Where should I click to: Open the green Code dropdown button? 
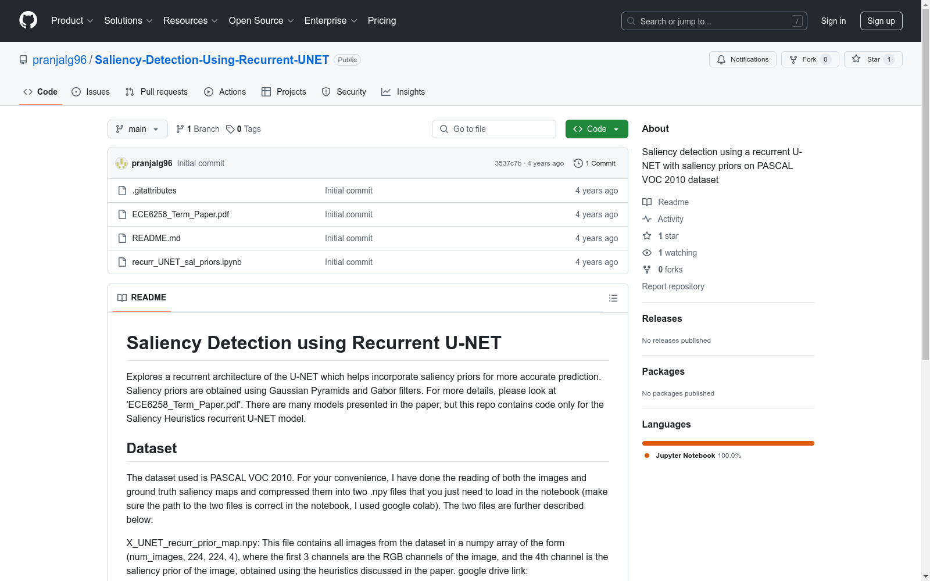[x=596, y=129]
